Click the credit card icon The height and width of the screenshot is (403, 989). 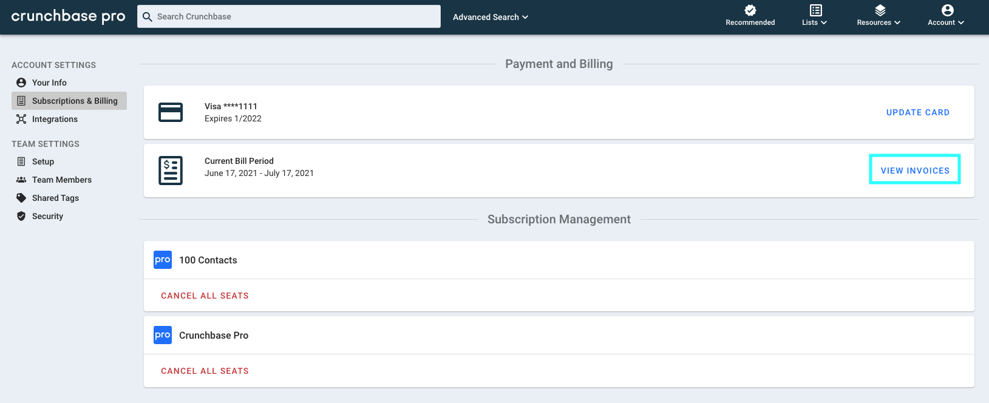[x=171, y=112]
